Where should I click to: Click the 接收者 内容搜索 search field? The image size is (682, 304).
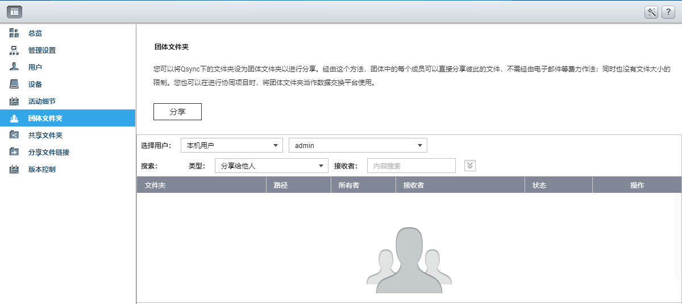(x=411, y=166)
